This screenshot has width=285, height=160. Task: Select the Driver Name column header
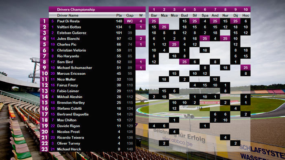tap(68, 15)
